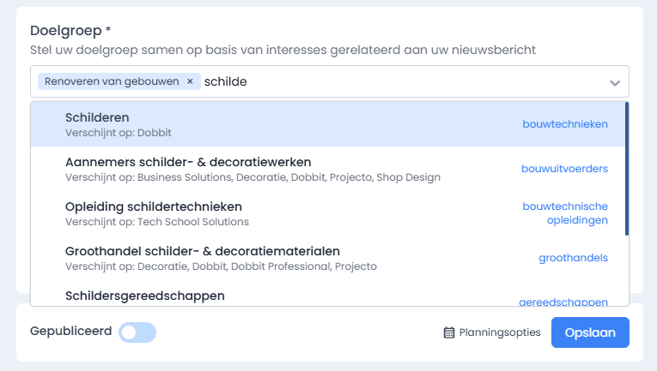This screenshot has width=657, height=371.
Task: Click the 'bouwtechnische opleidingen' category label
Action: tap(564, 213)
